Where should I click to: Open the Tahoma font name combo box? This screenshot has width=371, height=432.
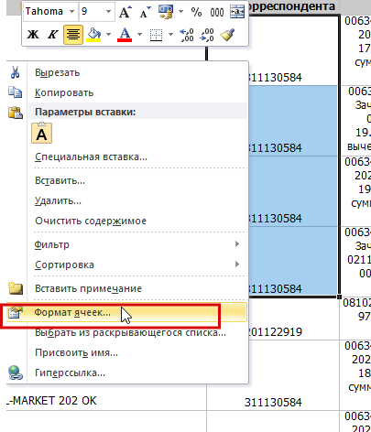point(50,12)
